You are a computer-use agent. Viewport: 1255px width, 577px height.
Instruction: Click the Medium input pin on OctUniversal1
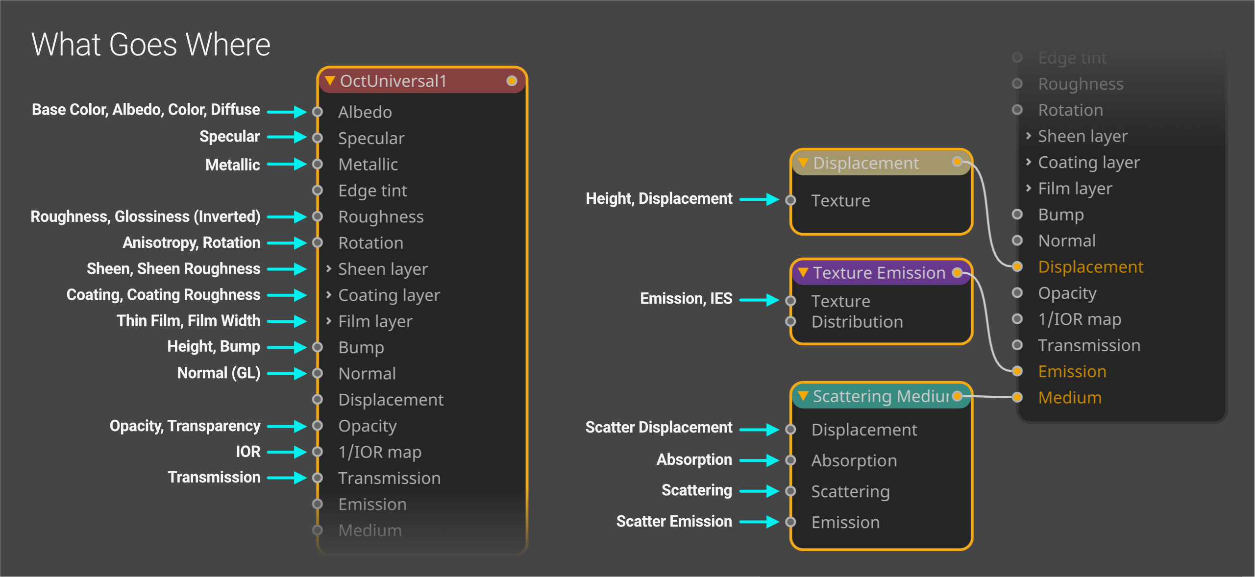tap(318, 530)
